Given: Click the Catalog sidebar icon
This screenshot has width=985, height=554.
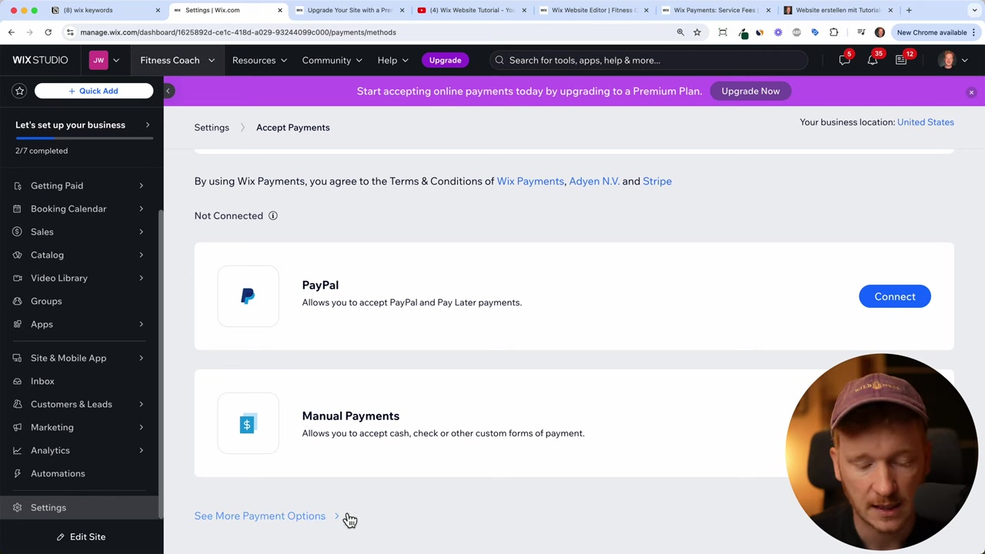Looking at the screenshot, I should 18,255.
